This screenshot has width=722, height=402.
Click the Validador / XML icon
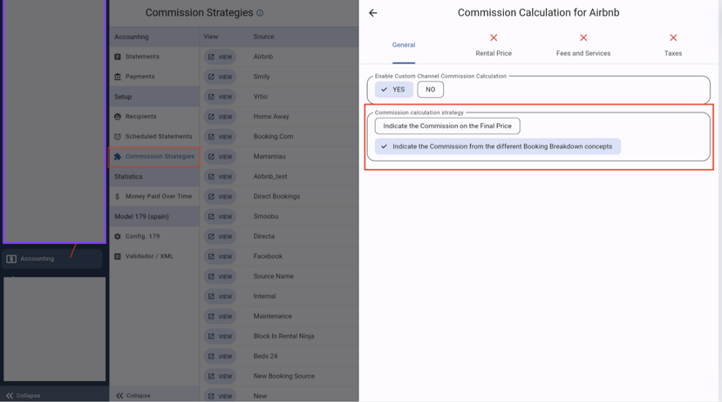tap(118, 256)
